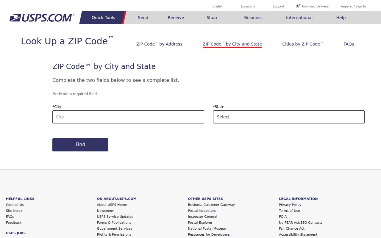Viewport: 381px width, 238px height.
Task: Visit the Newsroom link
Action: 106,211
